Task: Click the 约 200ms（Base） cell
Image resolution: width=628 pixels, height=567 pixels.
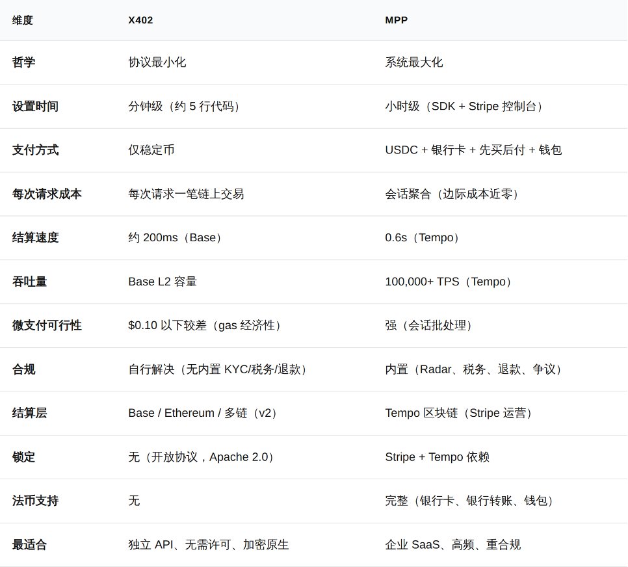Action: coord(177,238)
